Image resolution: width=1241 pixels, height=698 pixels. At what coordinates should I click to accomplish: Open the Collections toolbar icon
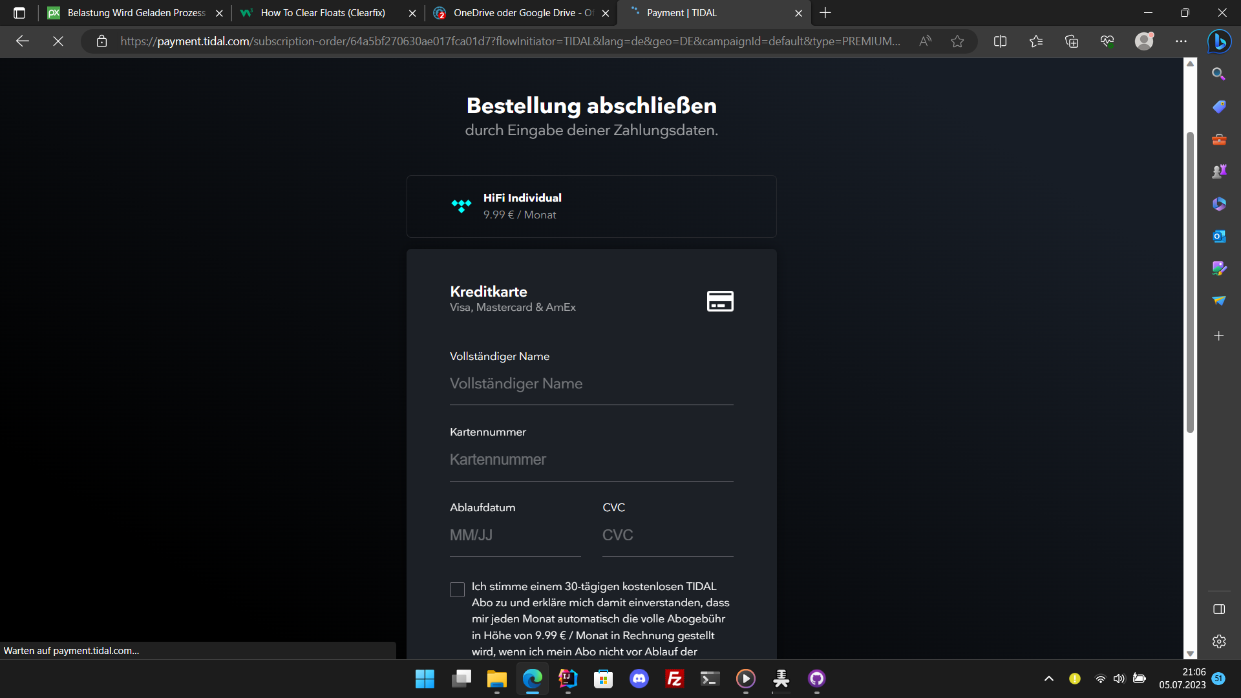[1072, 41]
